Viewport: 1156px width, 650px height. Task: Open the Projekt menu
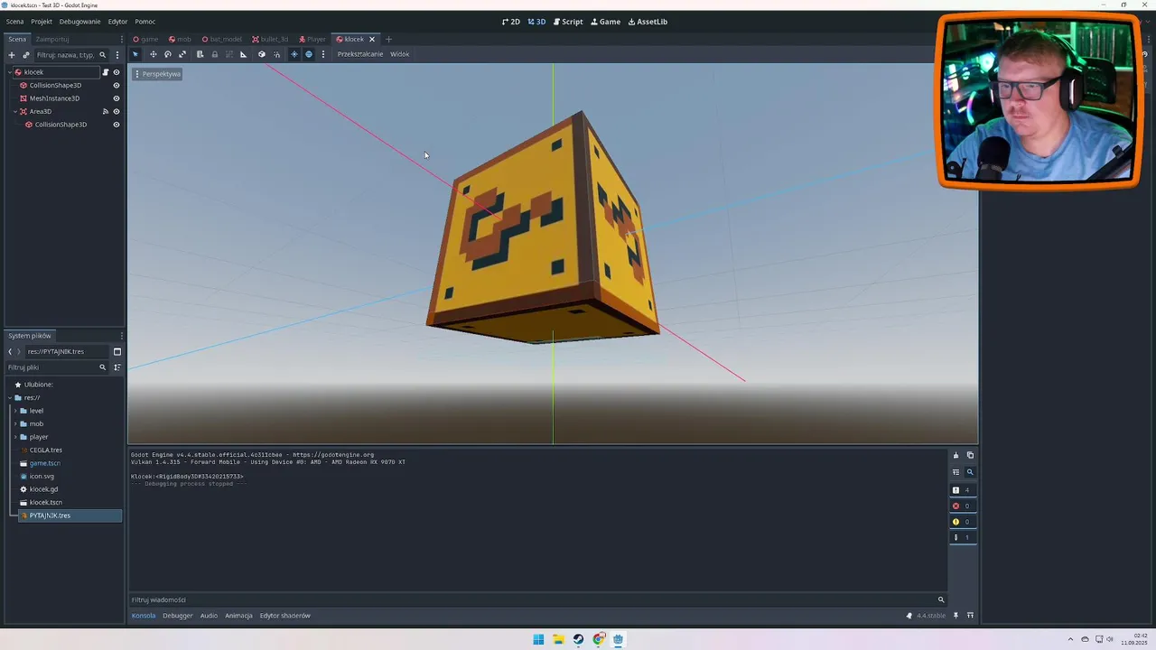tap(42, 22)
